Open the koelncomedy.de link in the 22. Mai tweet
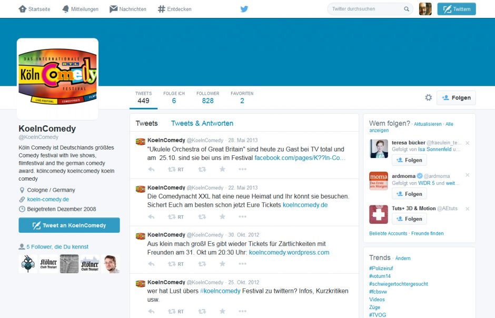The height and width of the screenshot is (318, 495). (x=305, y=205)
